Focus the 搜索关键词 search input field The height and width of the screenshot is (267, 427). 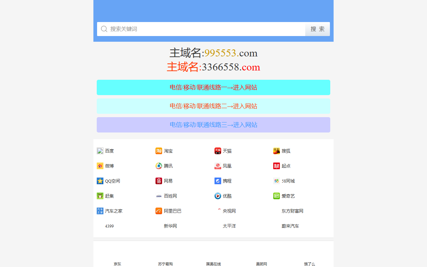tap(201, 29)
